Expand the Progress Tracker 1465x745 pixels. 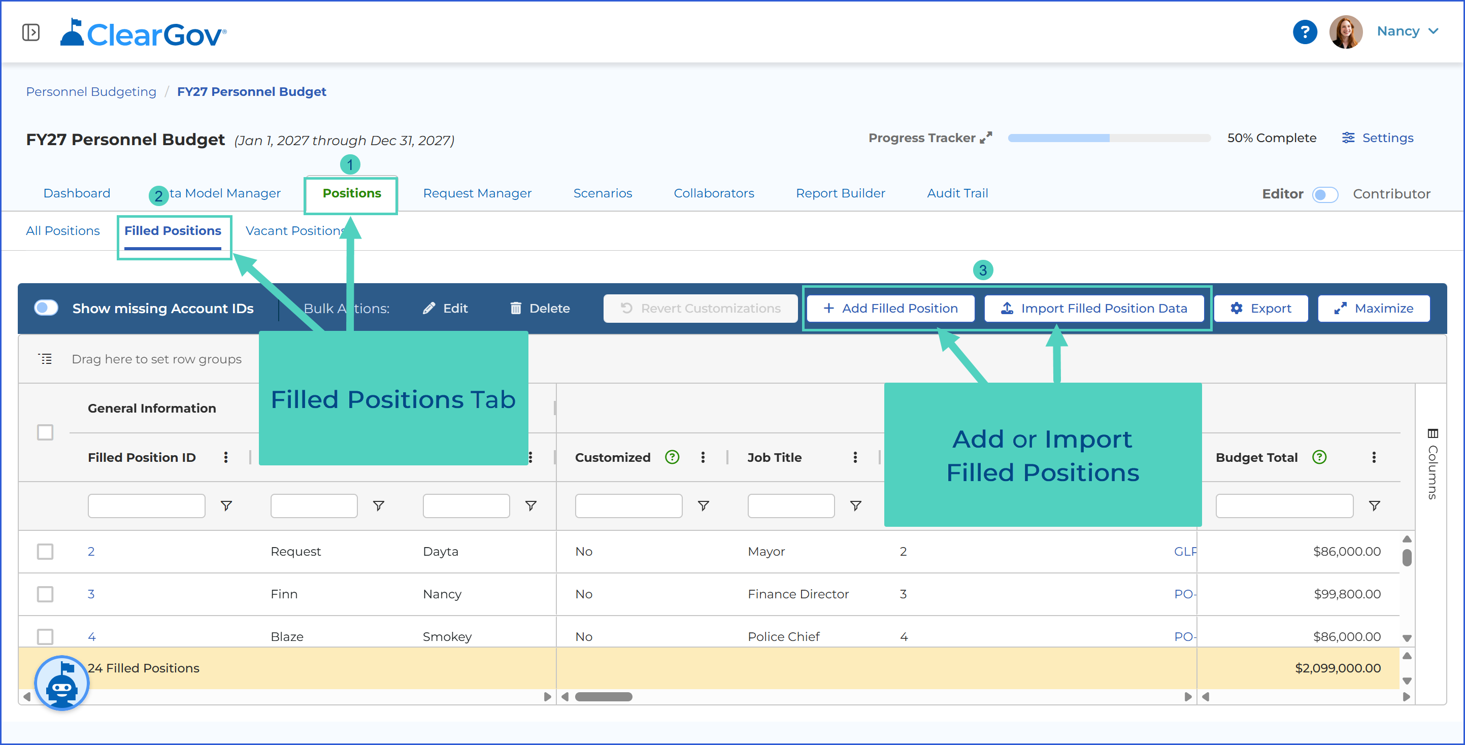(986, 138)
